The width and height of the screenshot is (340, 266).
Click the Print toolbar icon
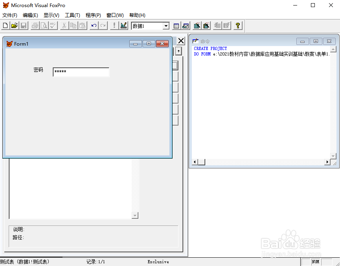pos(35,26)
